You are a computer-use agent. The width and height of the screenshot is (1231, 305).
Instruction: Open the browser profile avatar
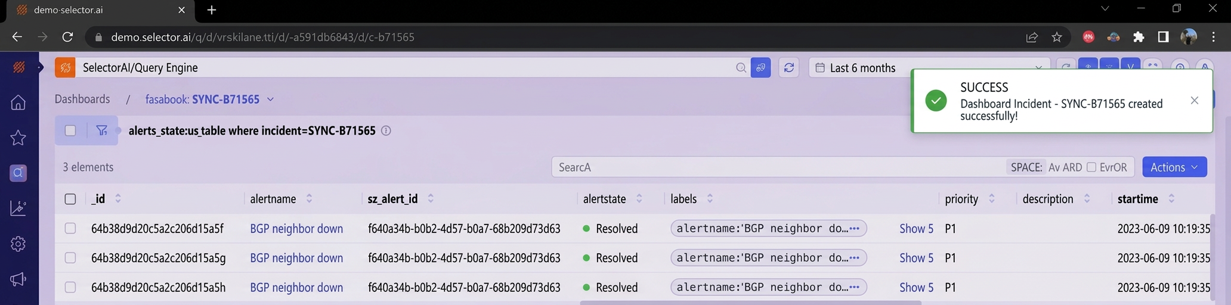(1189, 37)
